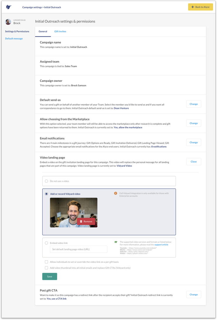Viewport: 217px width, 320px height.
Task: Click Change for Post gift CTA
Action: click(194, 294)
